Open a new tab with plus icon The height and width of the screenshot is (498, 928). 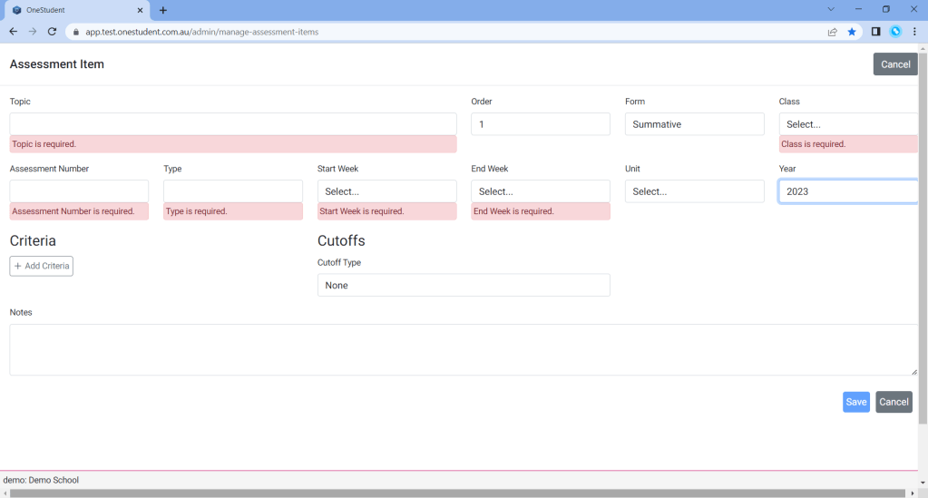[x=163, y=10]
